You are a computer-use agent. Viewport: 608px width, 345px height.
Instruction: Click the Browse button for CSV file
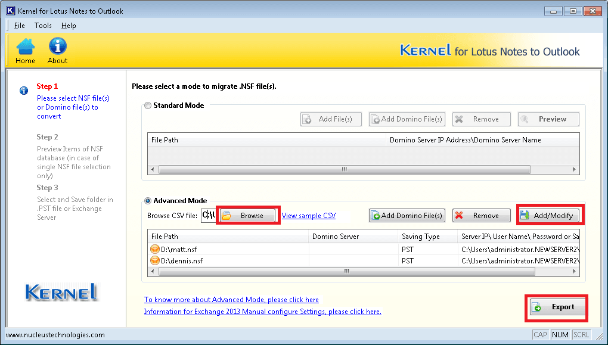pos(248,216)
